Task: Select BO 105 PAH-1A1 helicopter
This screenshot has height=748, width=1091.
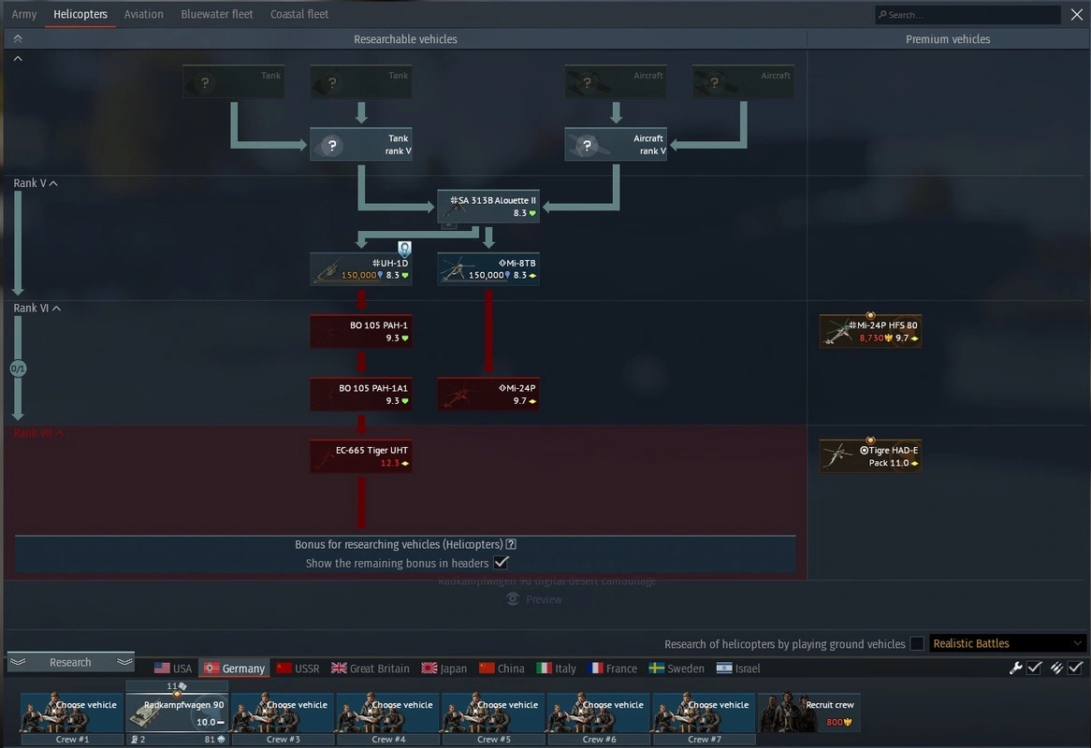Action: [x=360, y=395]
